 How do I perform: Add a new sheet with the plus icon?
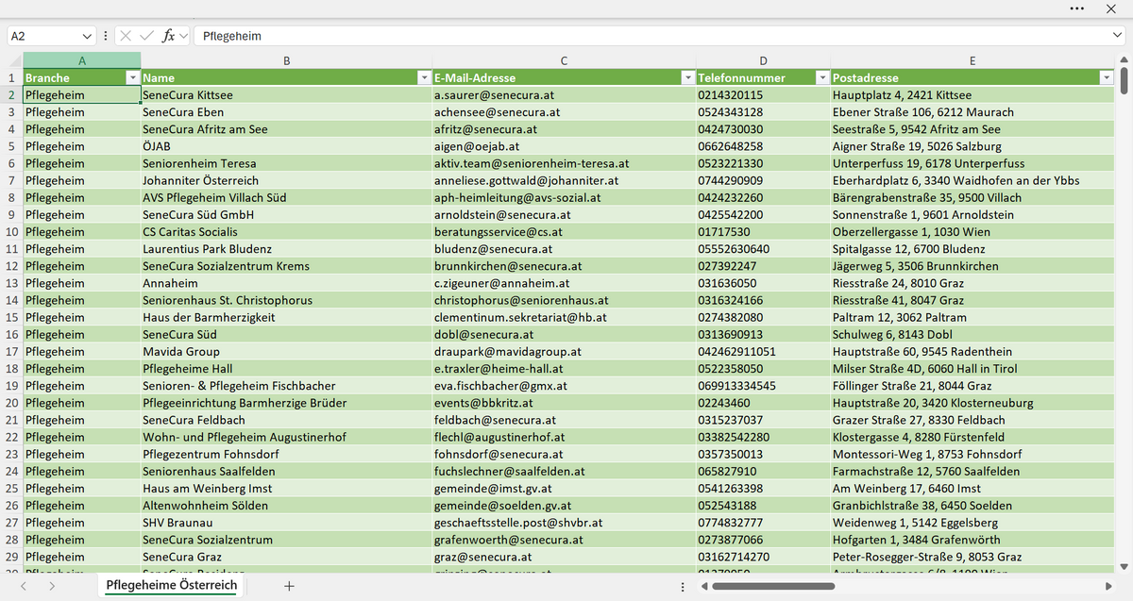(289, 586)
